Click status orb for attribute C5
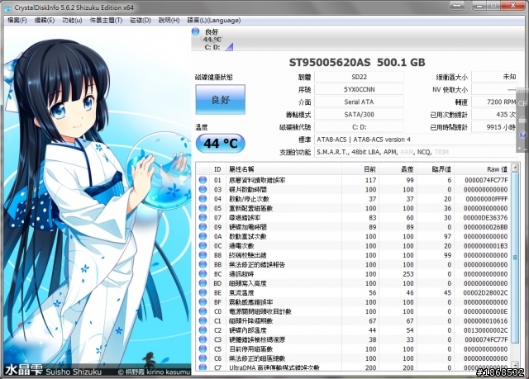 (203, 349)
